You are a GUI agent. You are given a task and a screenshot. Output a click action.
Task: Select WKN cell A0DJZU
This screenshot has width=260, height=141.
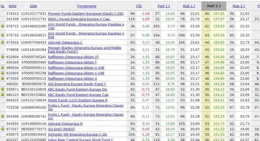coord(12,84)
